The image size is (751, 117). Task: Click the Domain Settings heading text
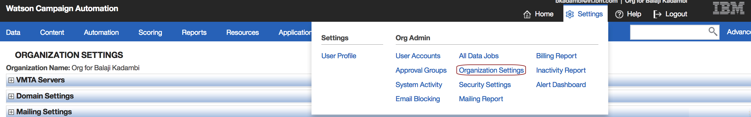(45, 96)
